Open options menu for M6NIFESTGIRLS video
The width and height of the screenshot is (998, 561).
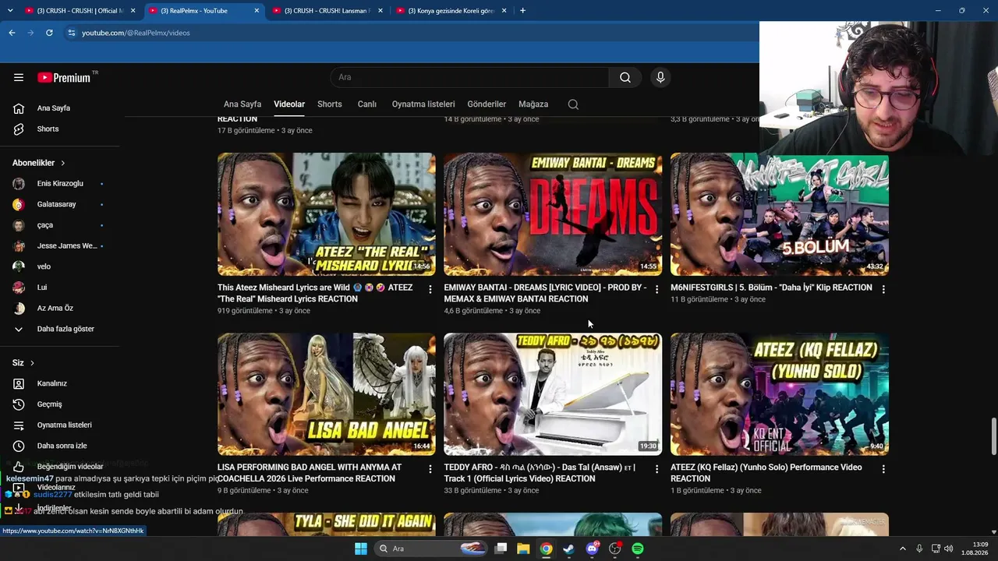click(x=883, y=289)
